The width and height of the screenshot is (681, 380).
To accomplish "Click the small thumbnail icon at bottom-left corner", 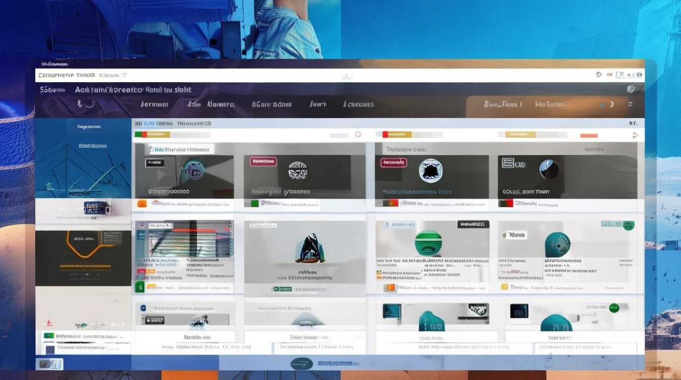I will [50, 364].
